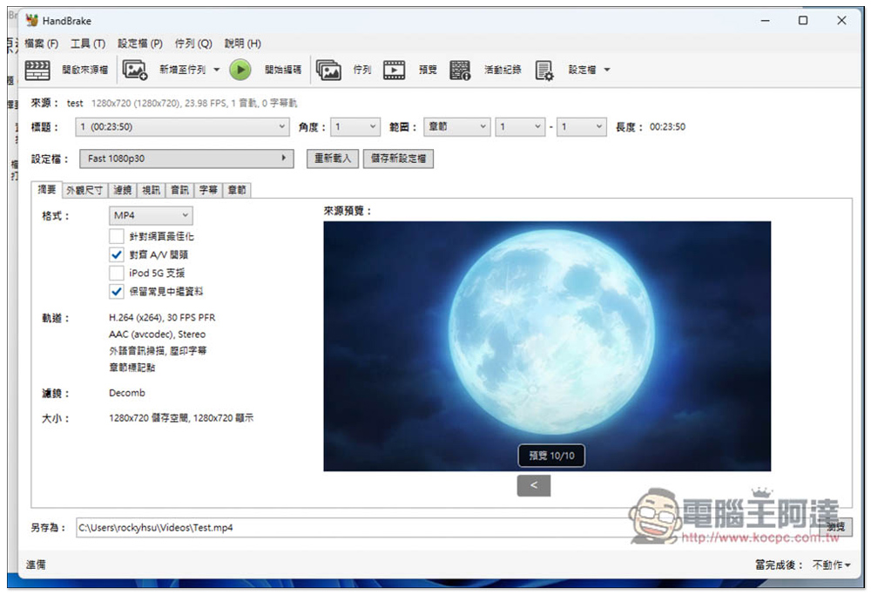Switch to the 外觀尺寸 tab

(84, 190)
